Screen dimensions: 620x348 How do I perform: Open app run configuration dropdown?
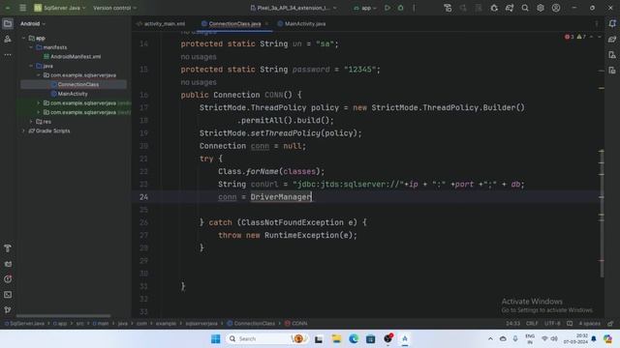pos(365,8)
